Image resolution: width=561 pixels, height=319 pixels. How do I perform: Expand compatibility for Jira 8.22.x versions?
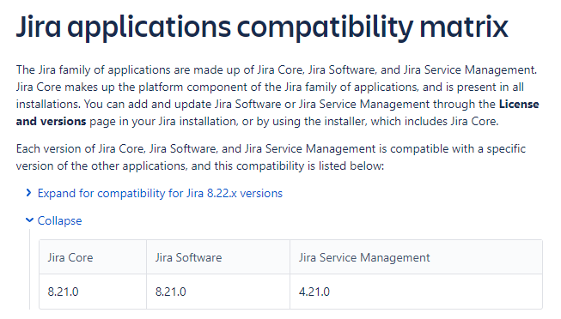click(x=160, y=193)
